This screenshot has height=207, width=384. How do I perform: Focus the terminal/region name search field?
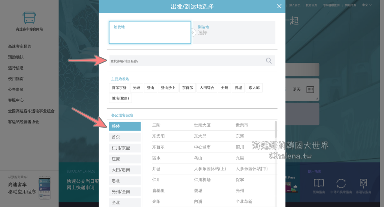192,61
